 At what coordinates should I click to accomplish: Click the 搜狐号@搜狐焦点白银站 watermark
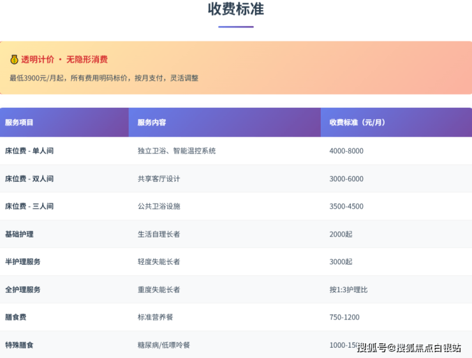409,348
